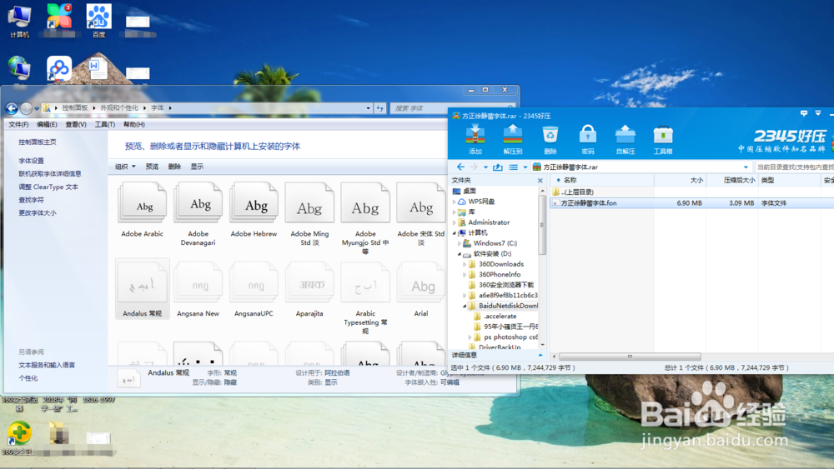The height and width of the screenshot is (469, 834).
Task: Open the 帮助(H) menu in Fonts window
Action: point(133,124)
